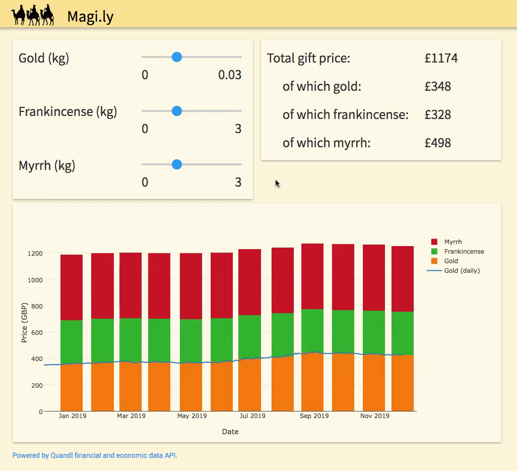Open the Quandl financial data API link
This screenshot has height=471, width=517.
(x=95, y=455)
